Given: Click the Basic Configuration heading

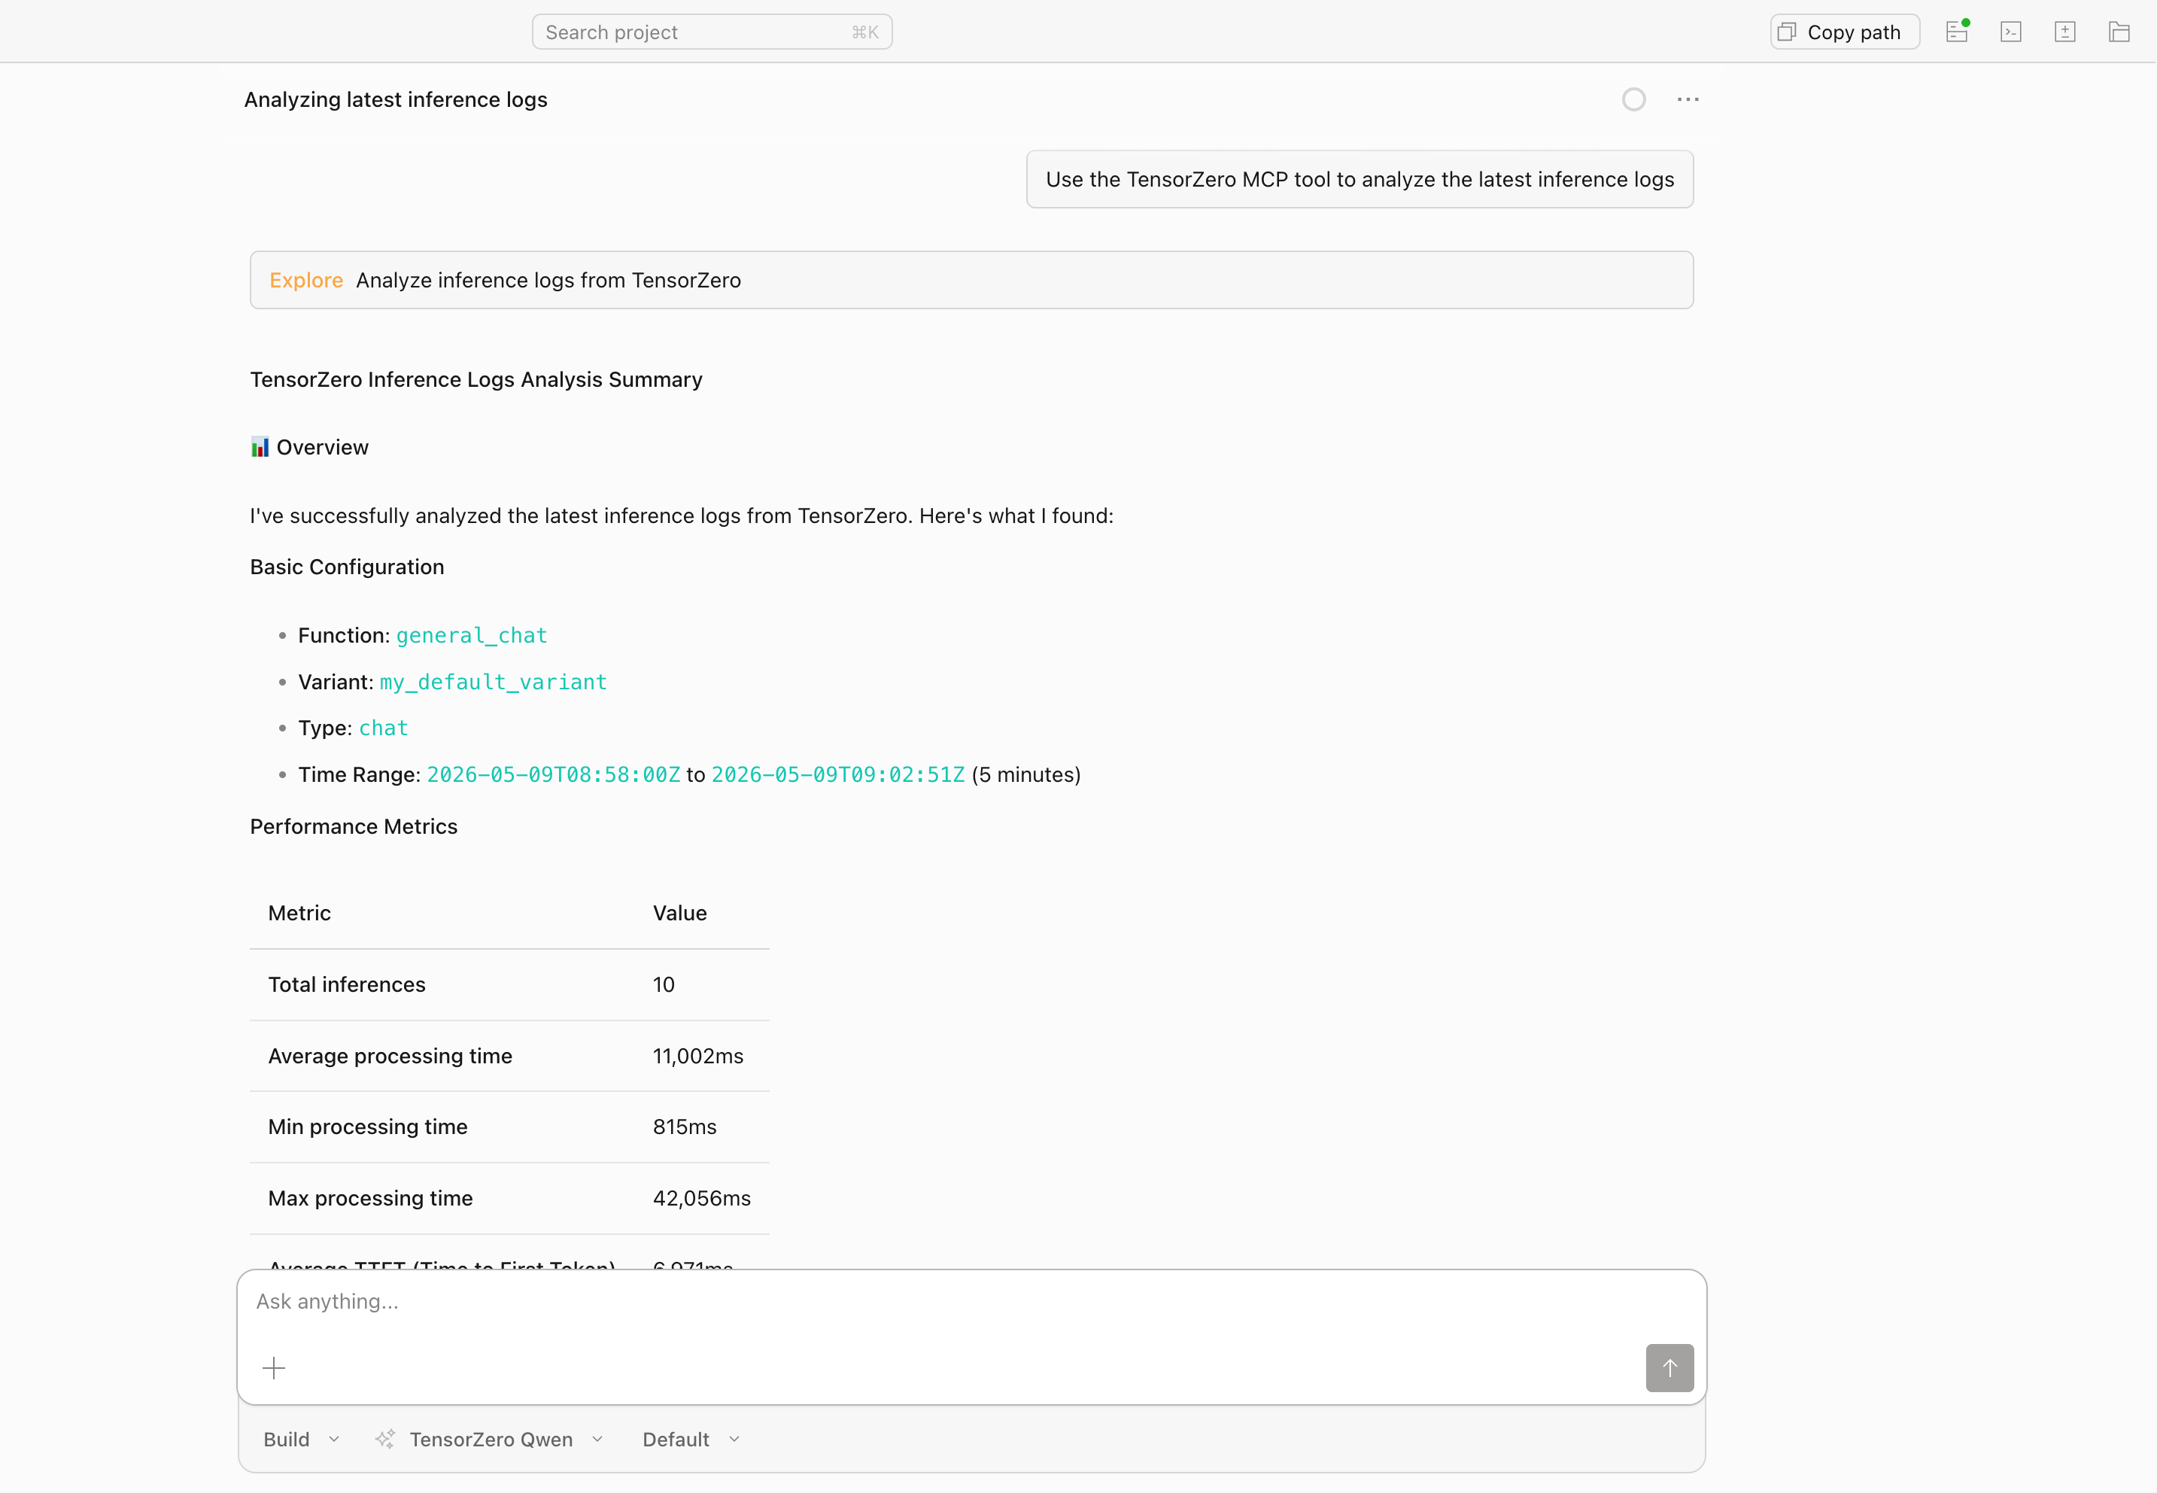Looking at the screenshot, I should [347, 567].
